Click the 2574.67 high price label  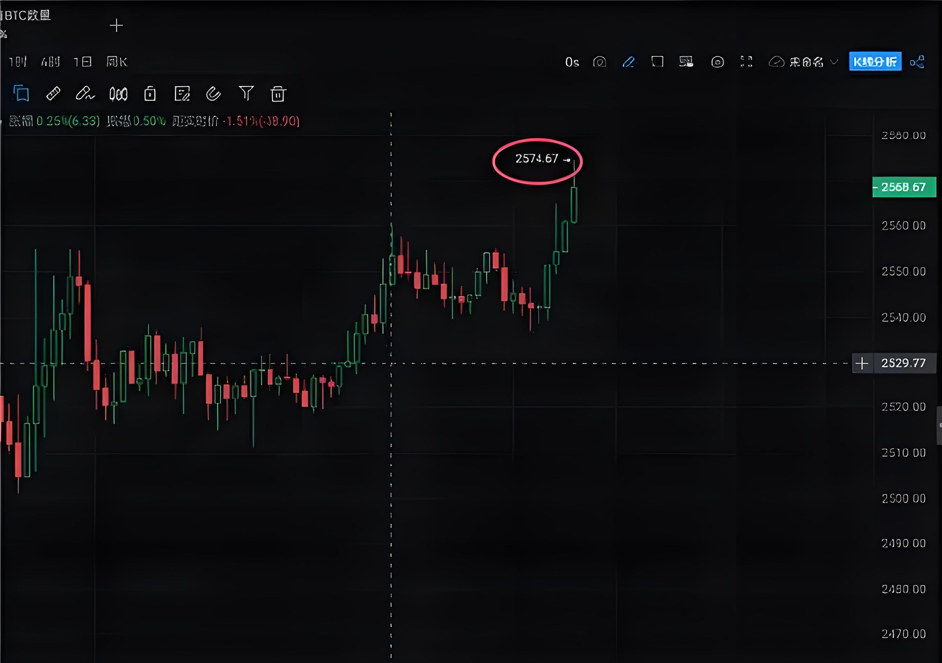point(537,159)
